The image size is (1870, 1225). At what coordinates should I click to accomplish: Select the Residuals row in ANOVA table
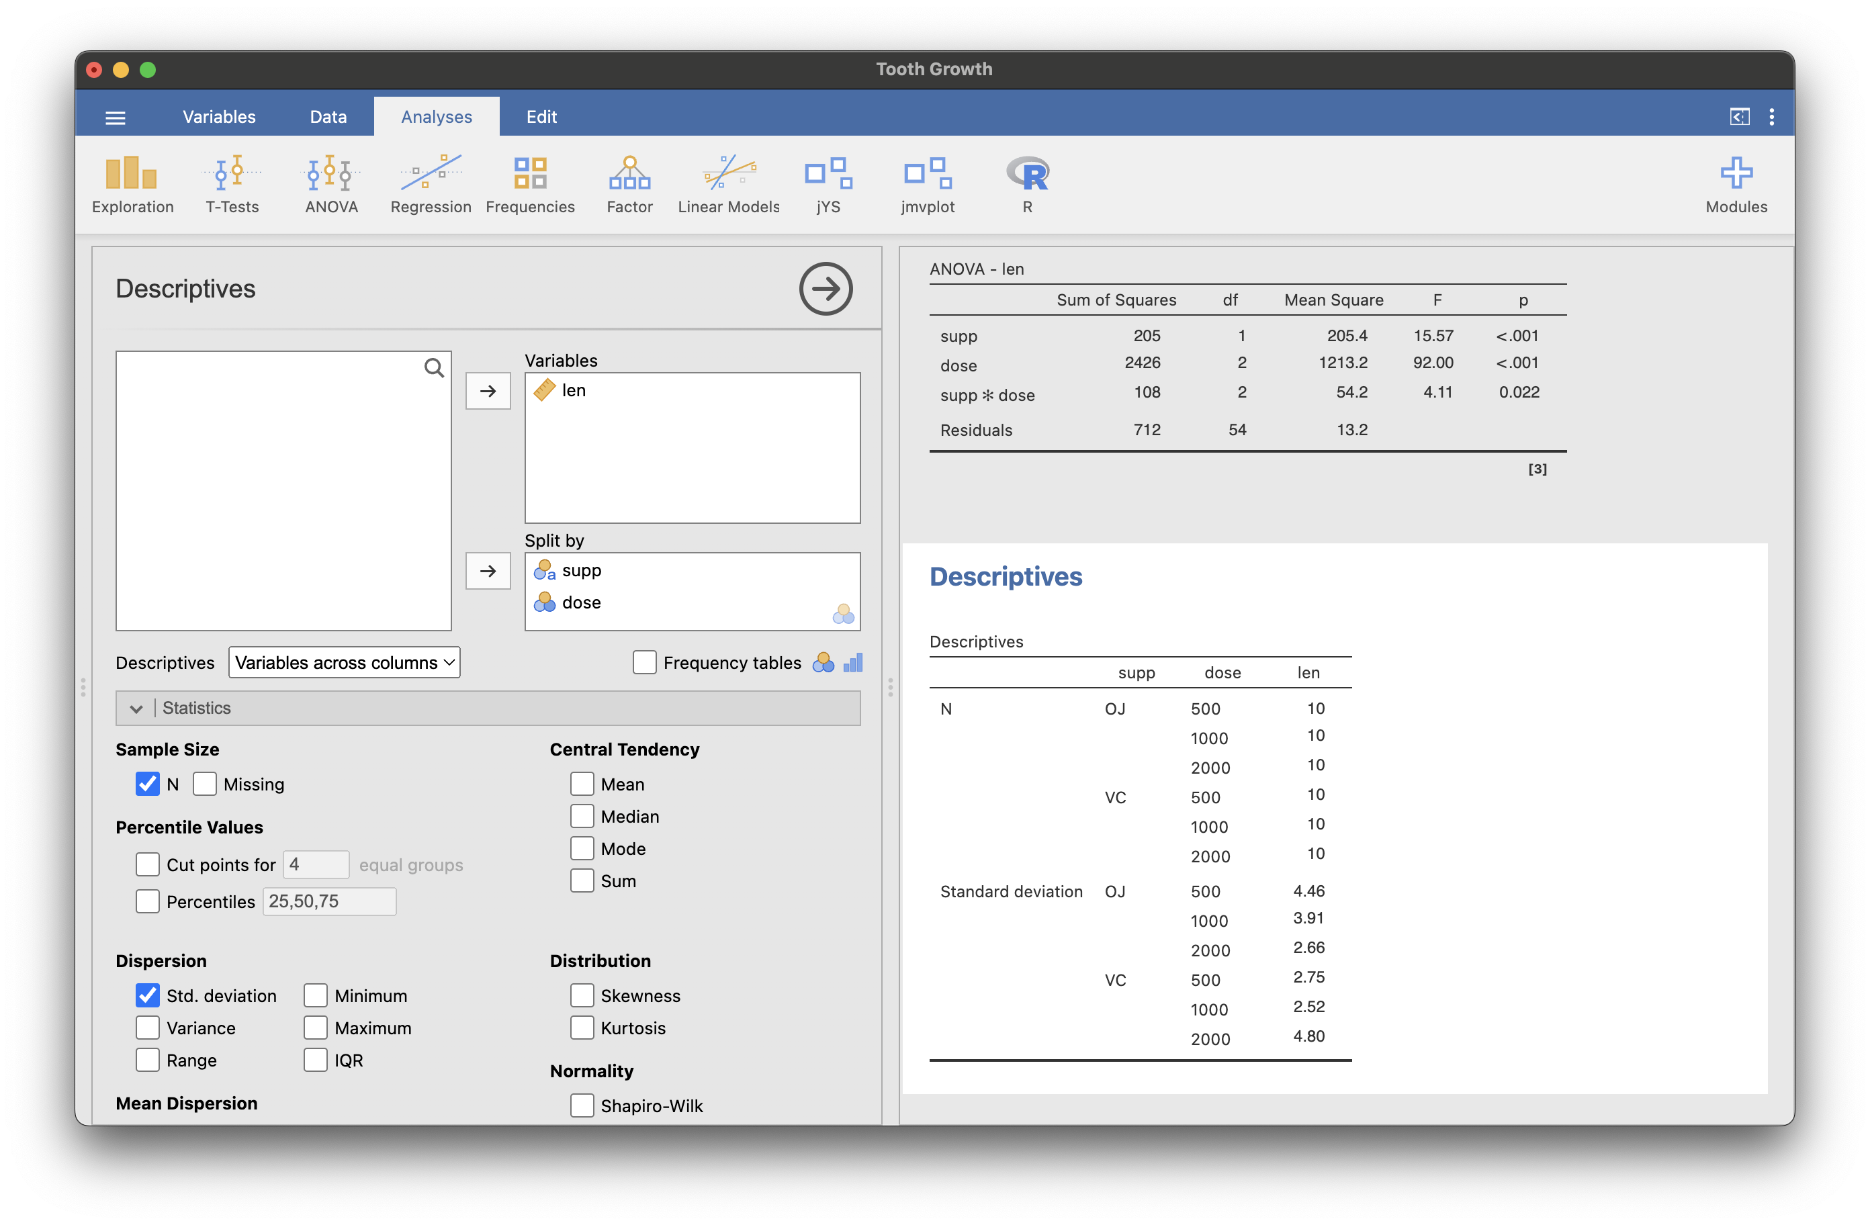coord(1248,429)
